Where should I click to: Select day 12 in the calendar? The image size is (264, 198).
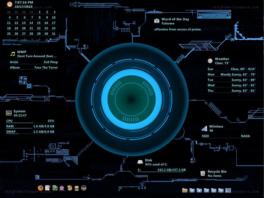(x=16, y=23)
